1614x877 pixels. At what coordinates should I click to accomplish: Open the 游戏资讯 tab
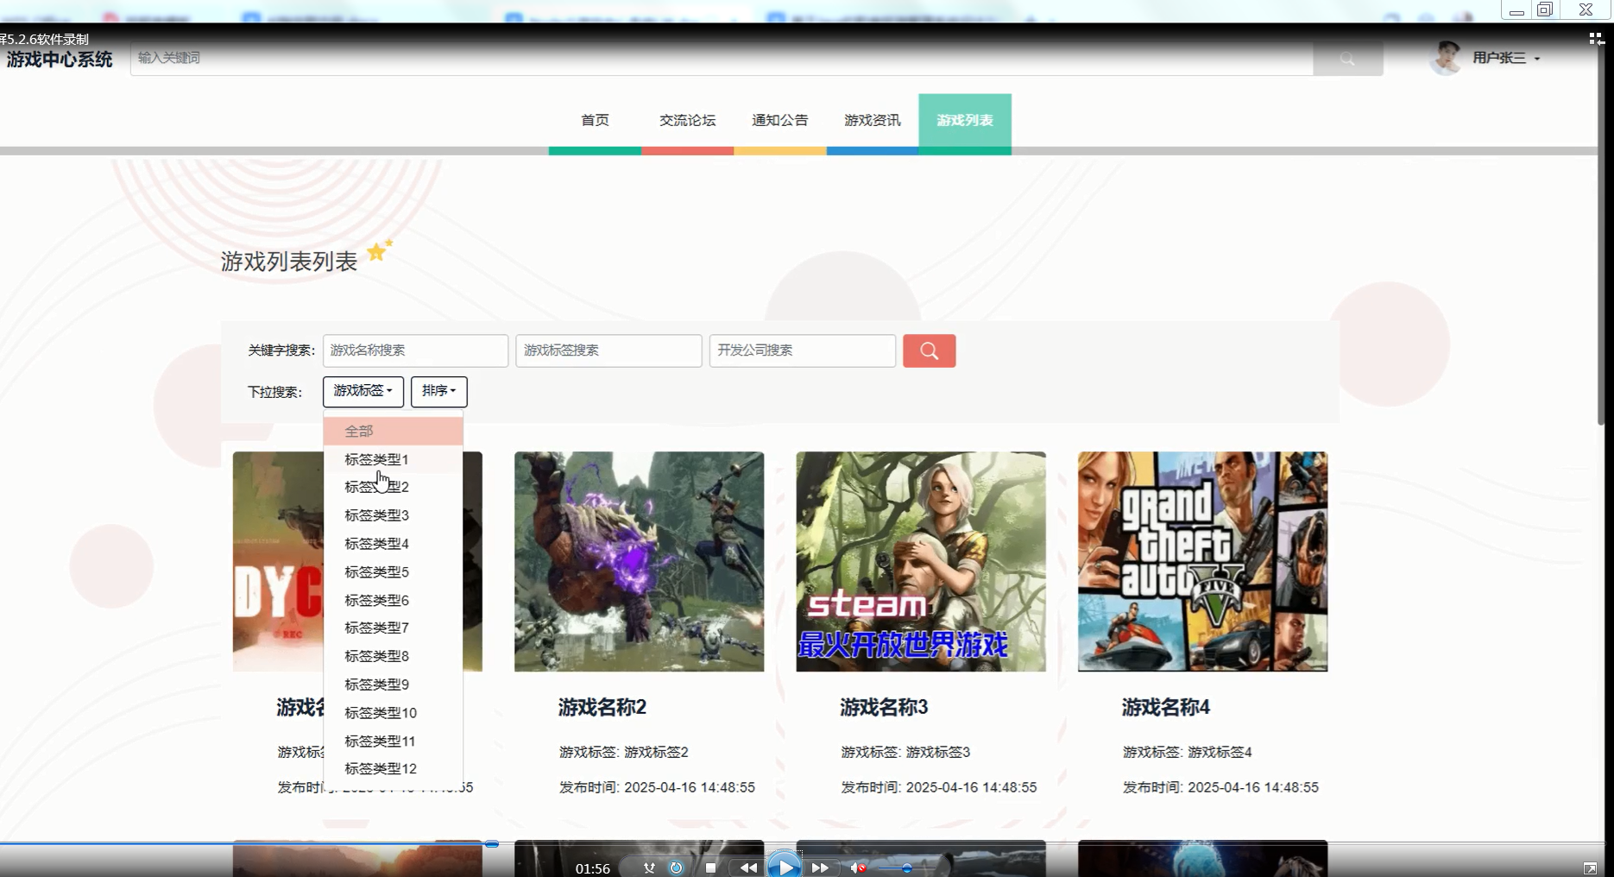click(x=873, y=121)
